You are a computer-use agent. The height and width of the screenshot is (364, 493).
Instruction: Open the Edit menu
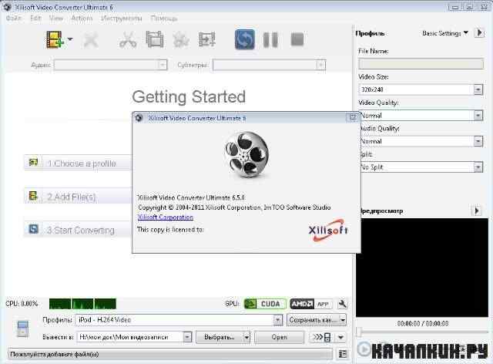[35, 19]
